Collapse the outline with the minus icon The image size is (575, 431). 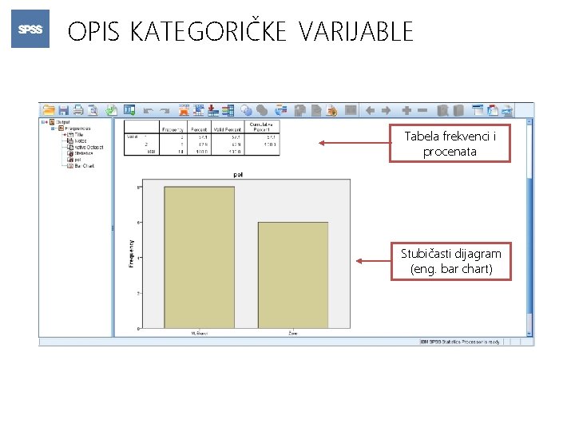422,110
